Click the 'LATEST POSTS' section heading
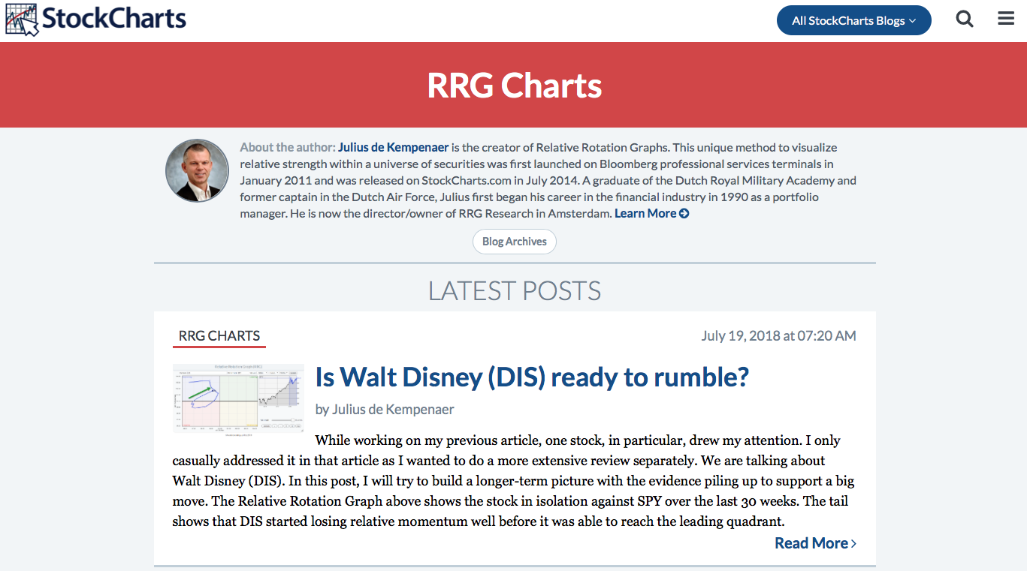Screen dimensions: 1027x571 (x=515, y=290)
